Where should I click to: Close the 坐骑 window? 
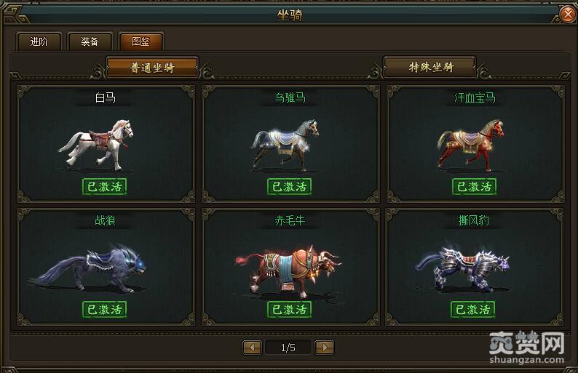[568, 14]
